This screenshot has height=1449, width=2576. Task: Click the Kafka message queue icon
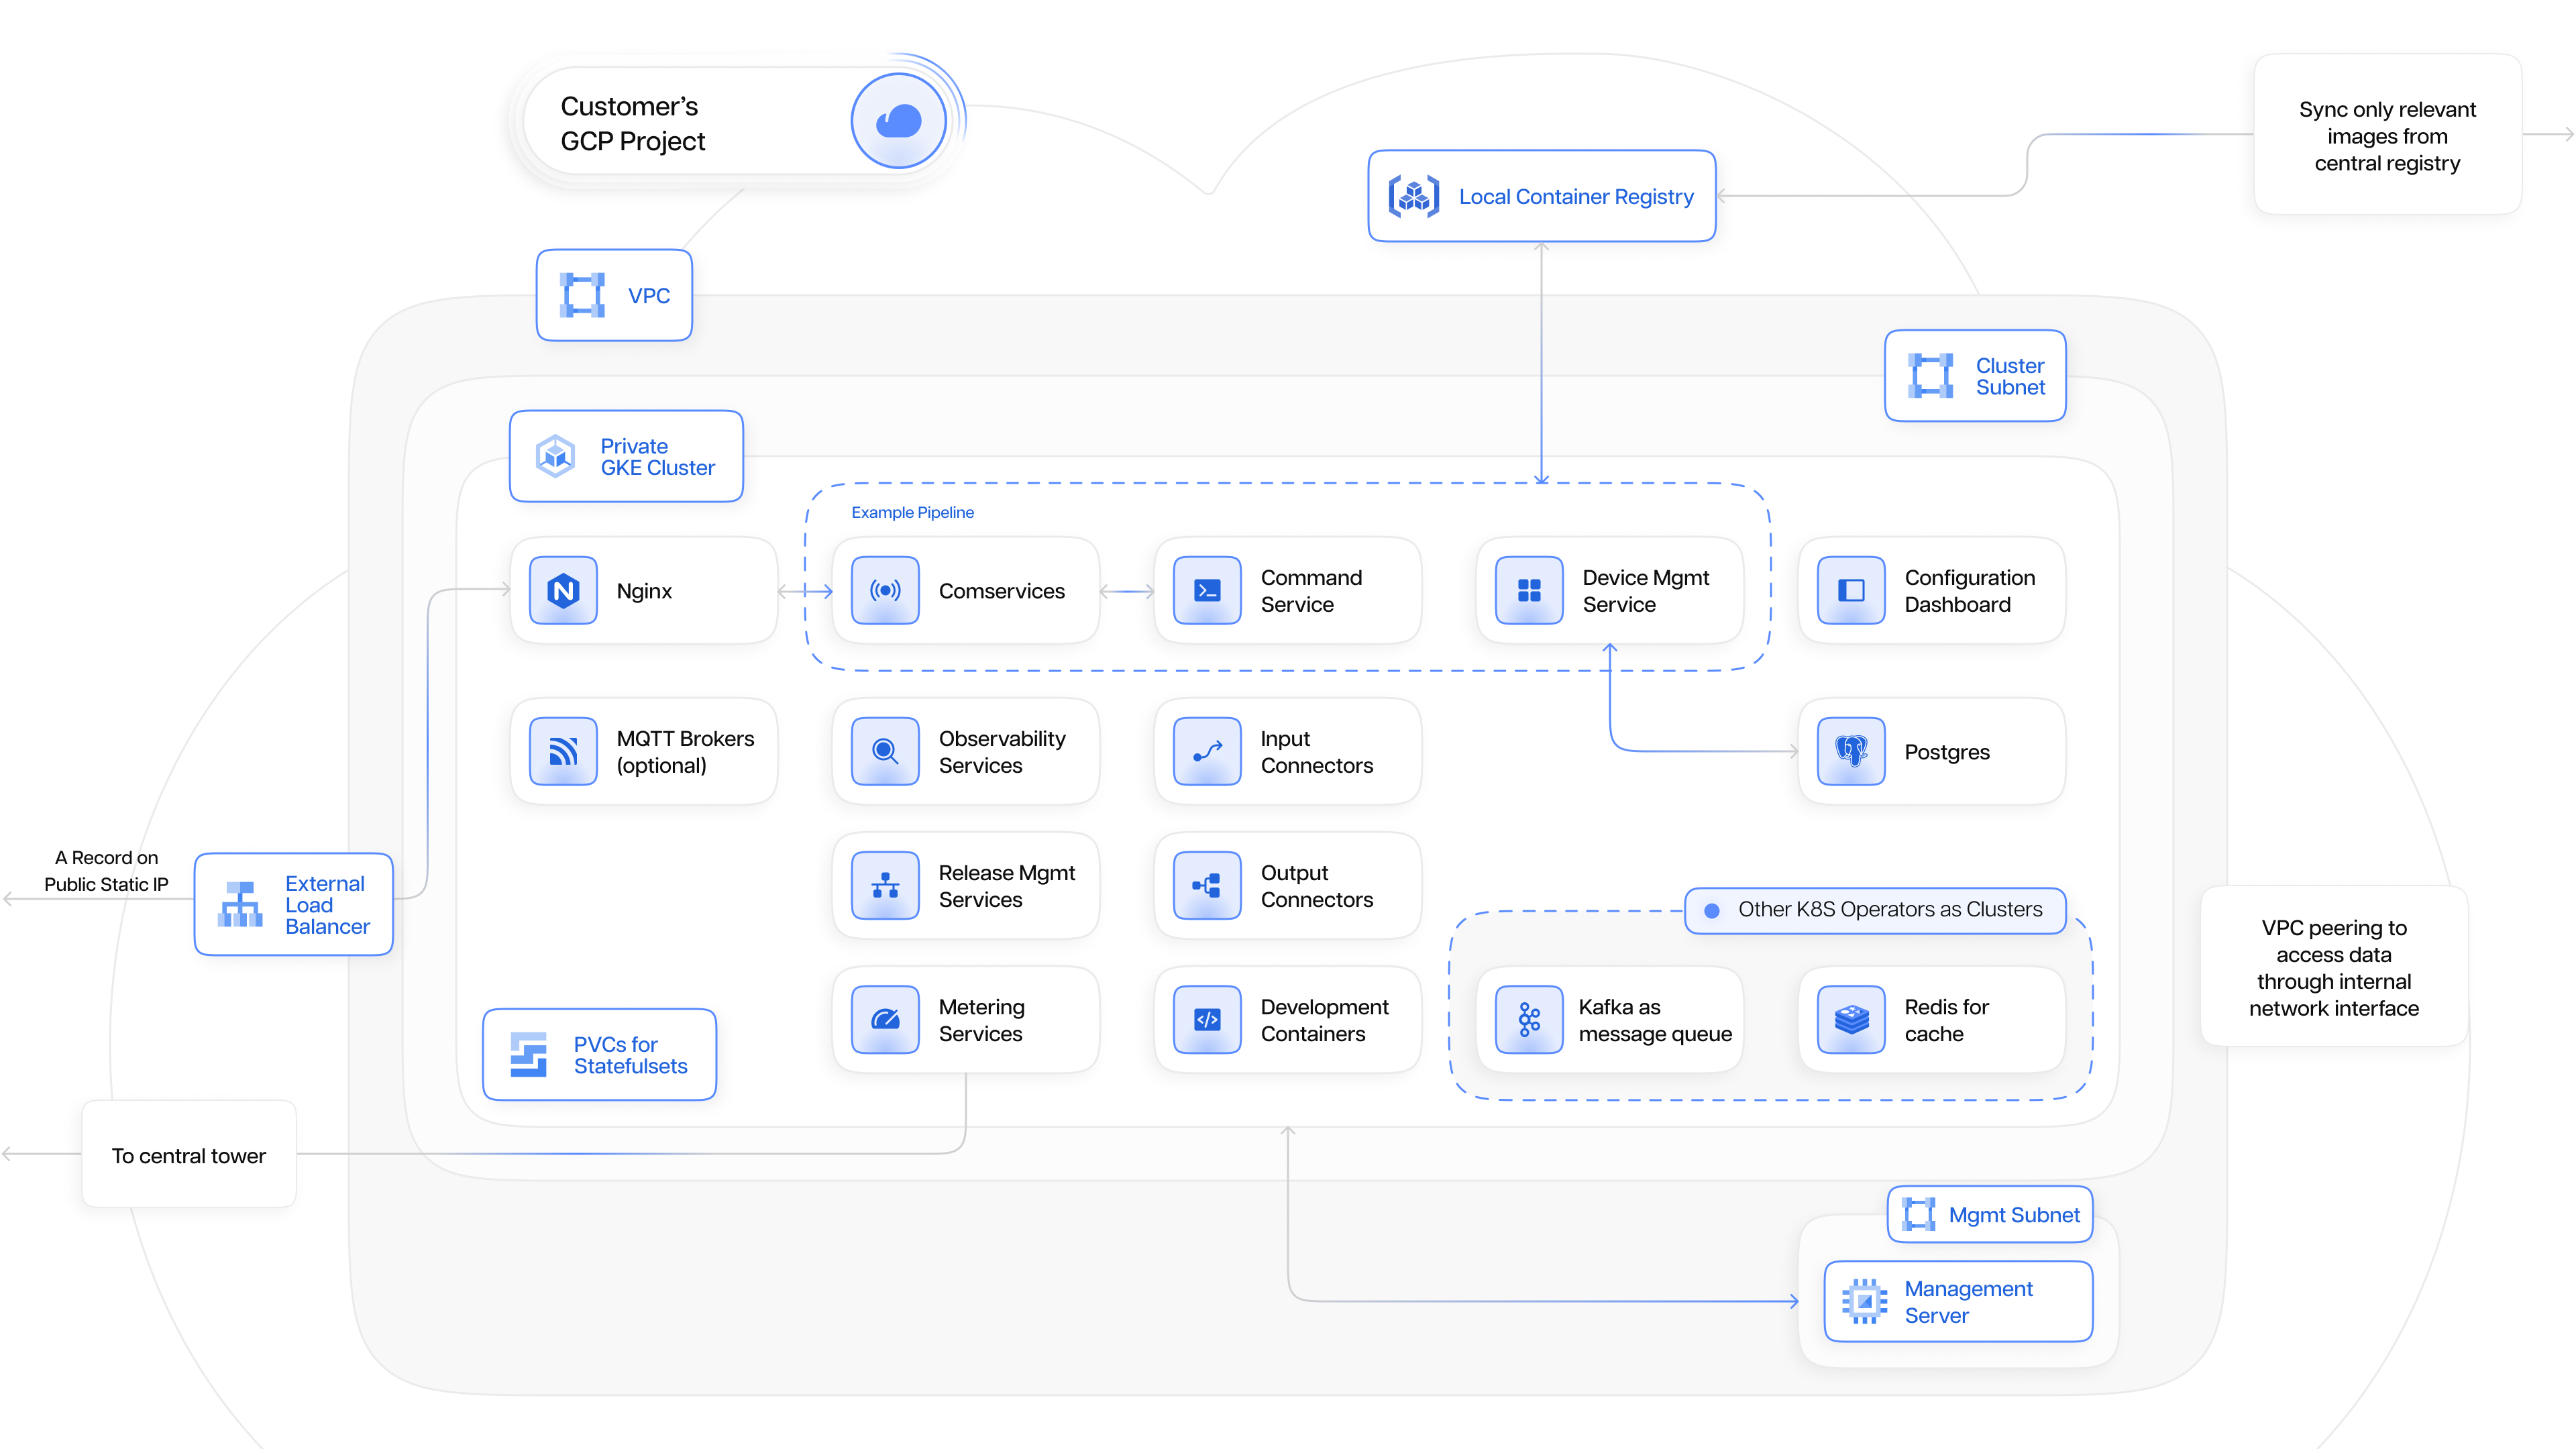click(x=1529, y=1020)
